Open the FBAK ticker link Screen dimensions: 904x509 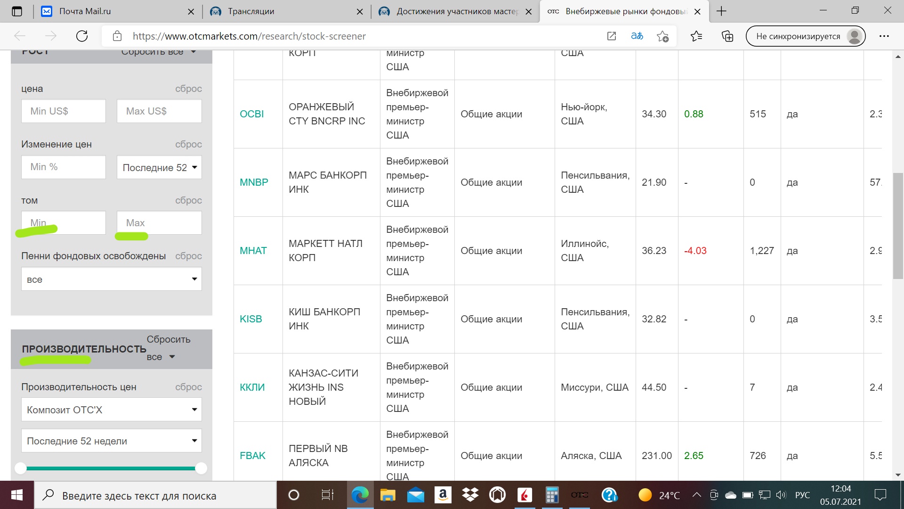[x=252, y=456]
